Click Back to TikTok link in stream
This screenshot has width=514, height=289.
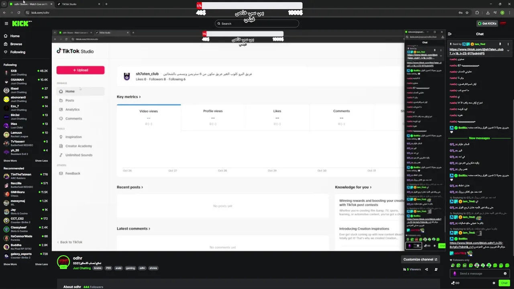70,242
